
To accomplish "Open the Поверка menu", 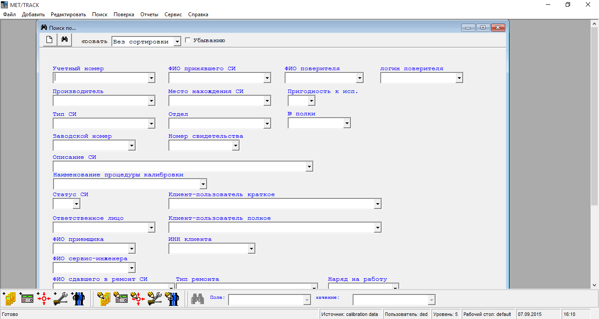I will tap(124, 14).
